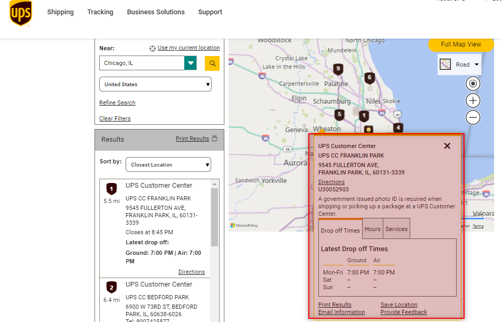This screenshot has width=501, height=322.
Task: Open the Tracking menu
Action: (100, 12)
